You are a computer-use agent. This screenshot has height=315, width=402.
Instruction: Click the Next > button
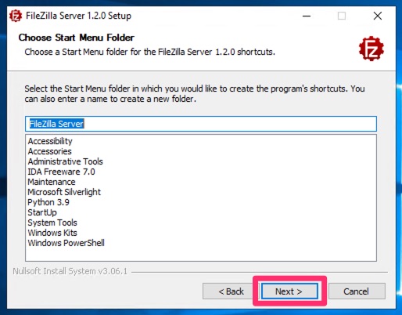pyautogui.click(x=289, y=291)
